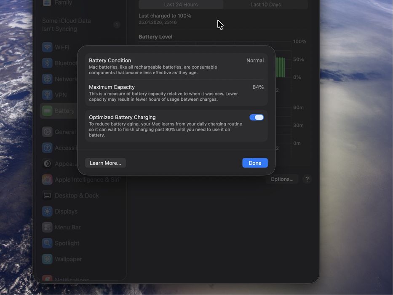Select Wallpaper label in sidebar
This screenshot has height=295, width=393.
coord(68,259)
